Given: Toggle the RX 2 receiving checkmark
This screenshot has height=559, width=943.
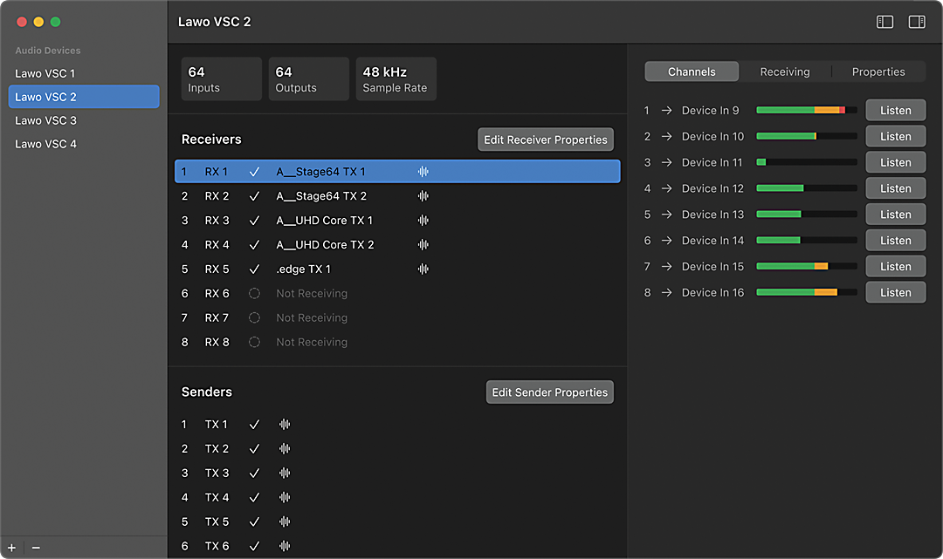Looking at the screenshot, I should [x=254, y=195].
